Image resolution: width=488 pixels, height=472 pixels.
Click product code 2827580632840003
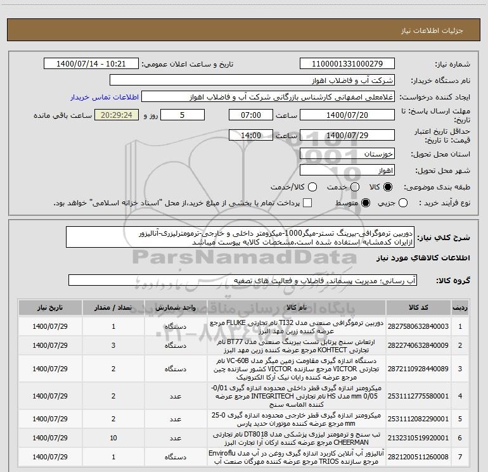coord(418,326)
